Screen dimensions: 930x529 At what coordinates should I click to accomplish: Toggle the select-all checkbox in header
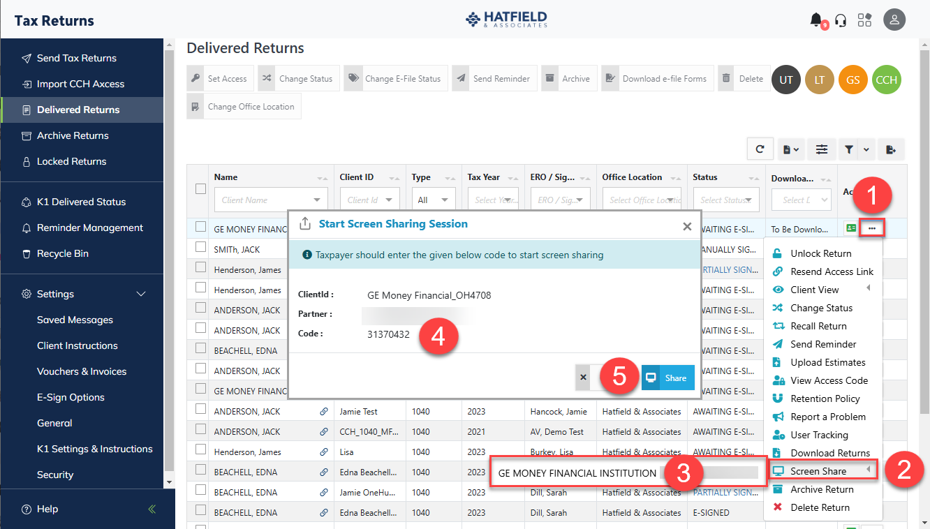pyautogui.click(x=201, y=188)
